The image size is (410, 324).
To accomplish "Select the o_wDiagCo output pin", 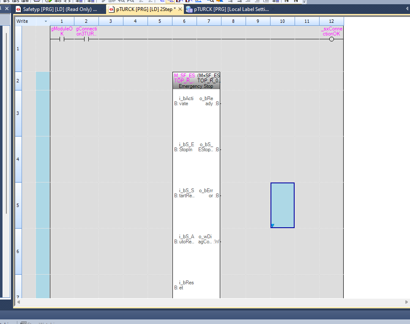I will 209,239.
